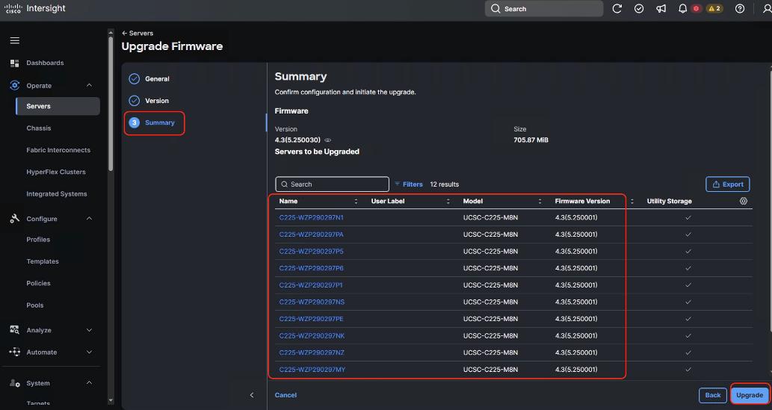Screen dimensions: 772x410
Task: Open the Filters option
Action: click(409, 184)
